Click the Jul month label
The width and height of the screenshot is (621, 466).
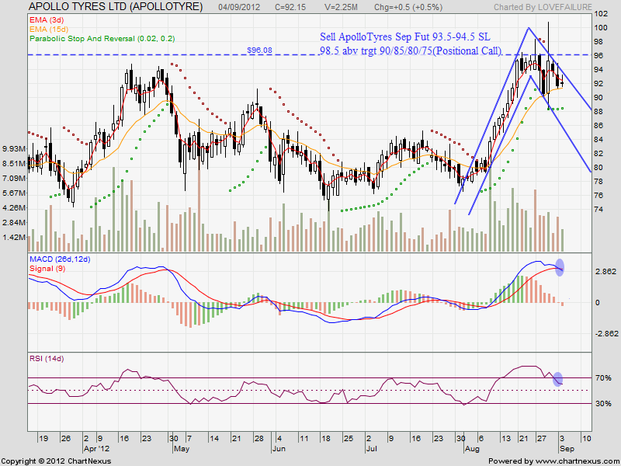click(372, 449)
